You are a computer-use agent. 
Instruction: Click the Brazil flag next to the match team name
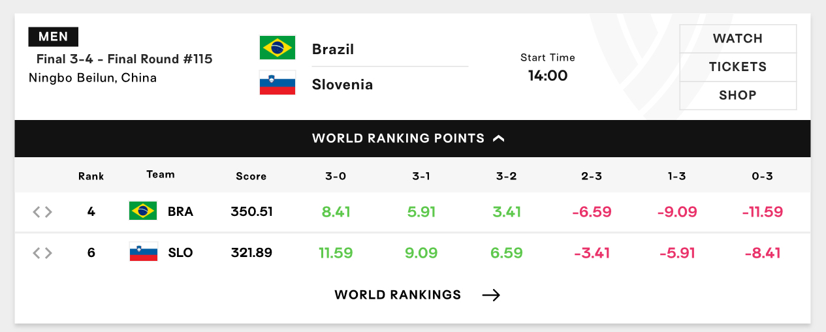(x=278, y=48)
